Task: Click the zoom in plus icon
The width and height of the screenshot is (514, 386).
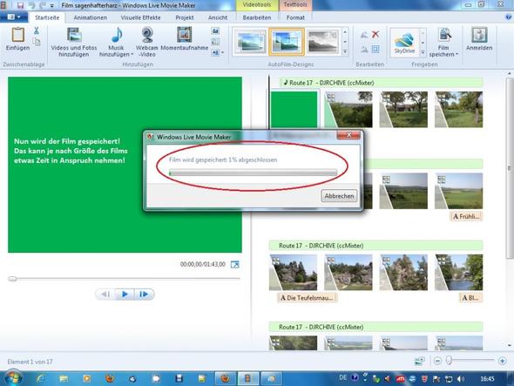Action: click(502, 361)
